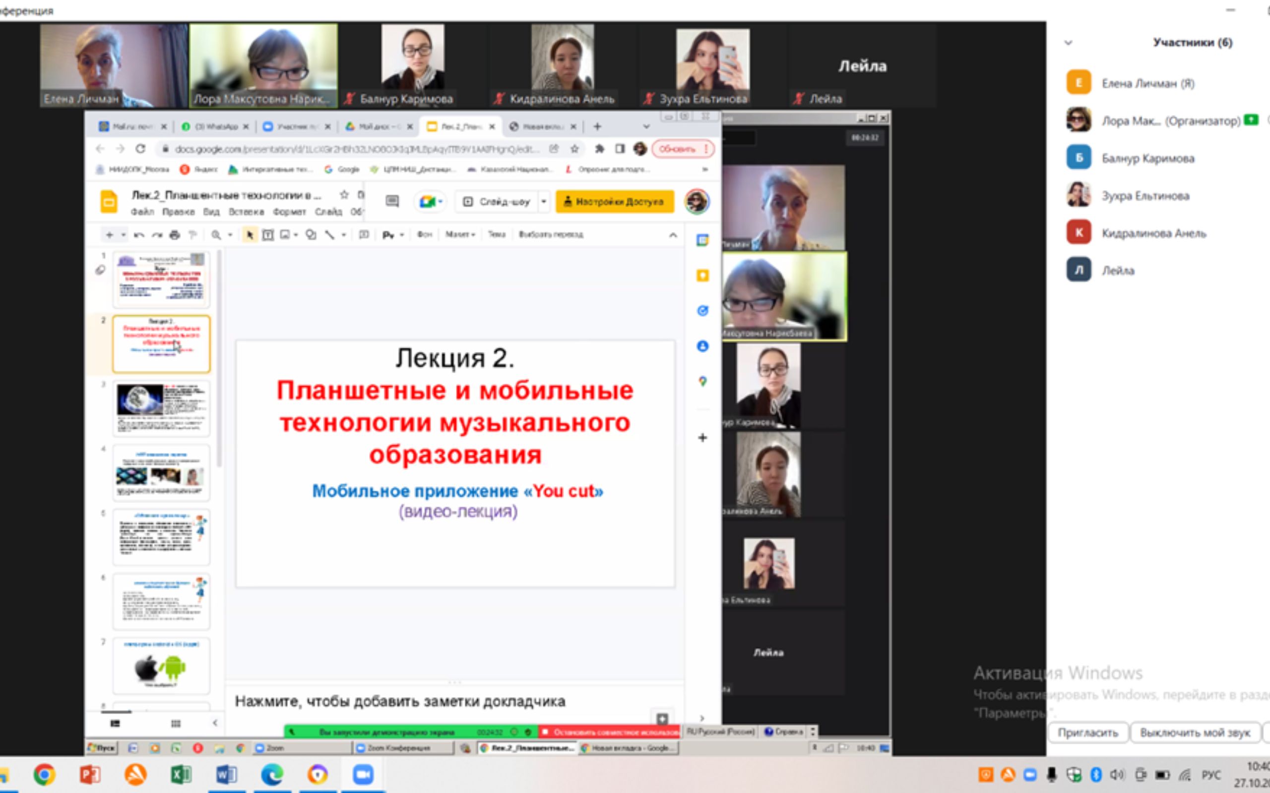1270x793 pixels.
Task: Open comment history icon
Action: [392, 201]
